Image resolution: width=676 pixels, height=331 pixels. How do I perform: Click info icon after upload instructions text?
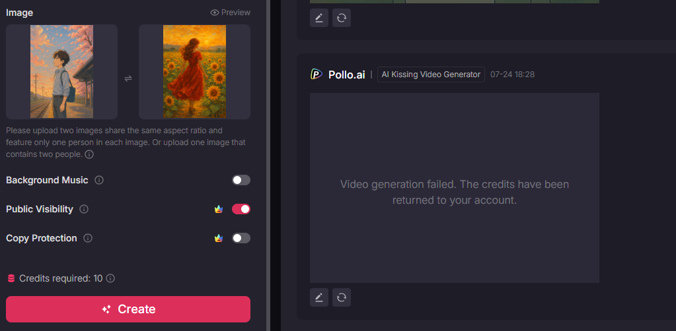tap(89, 154)
